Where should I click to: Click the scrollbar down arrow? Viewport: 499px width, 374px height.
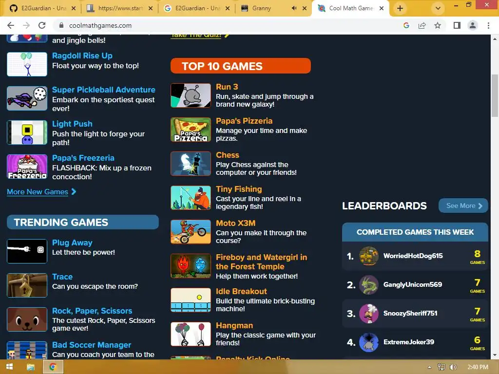tap(495, 355)
